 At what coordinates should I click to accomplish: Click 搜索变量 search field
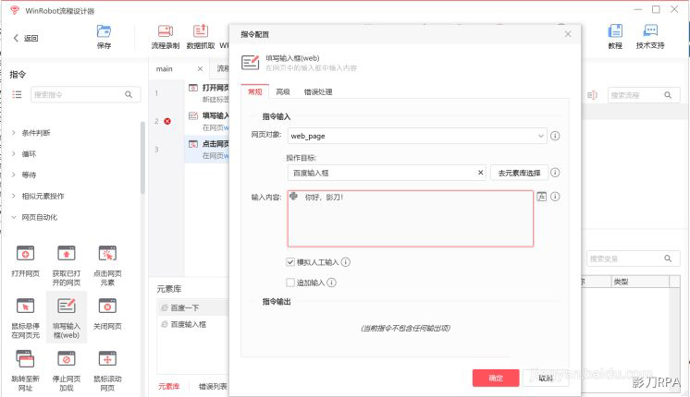pos(633,259)
